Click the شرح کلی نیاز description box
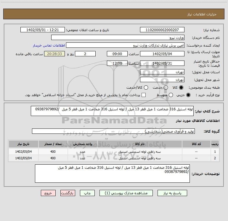Viewport: 228px width, 221px height. [x=112, y=111]
